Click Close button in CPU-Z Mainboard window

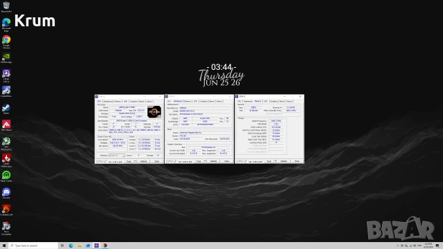click(x=227, y=161)
